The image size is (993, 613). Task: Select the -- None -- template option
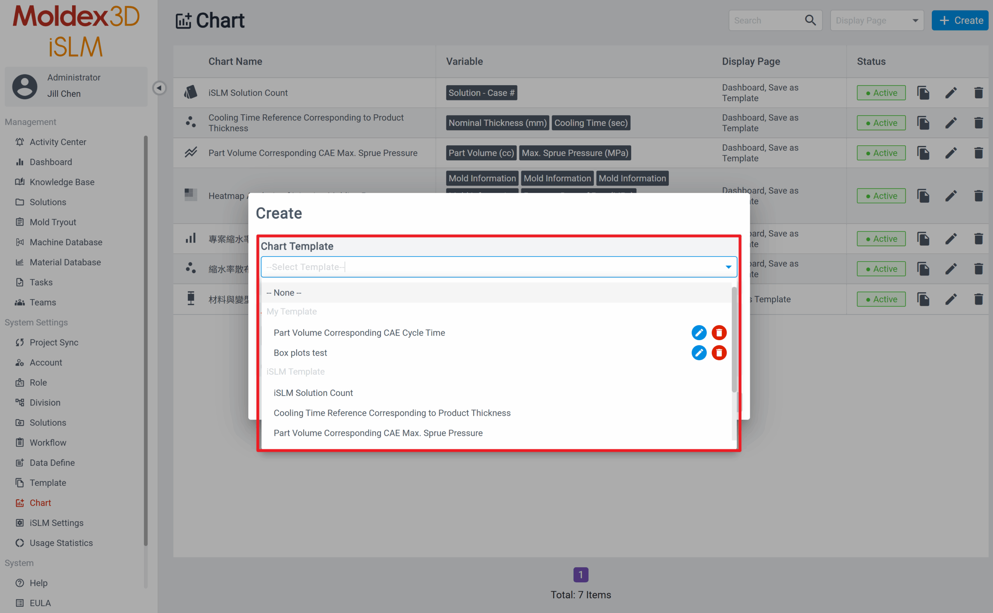[497, 293]
